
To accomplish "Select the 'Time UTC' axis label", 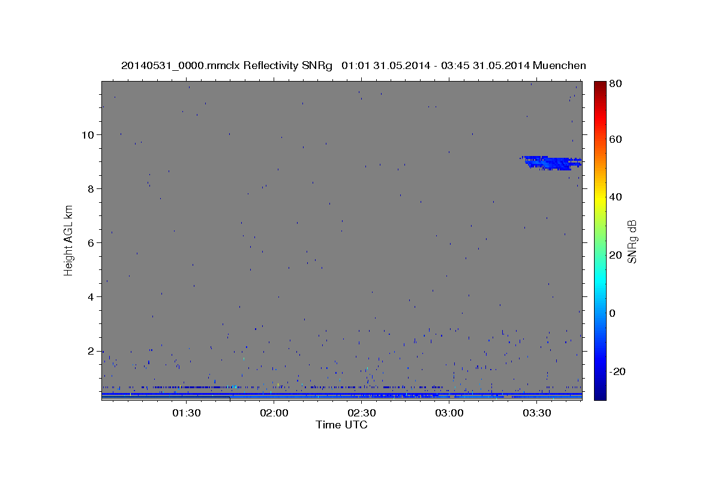I will (x=341, y=425).
